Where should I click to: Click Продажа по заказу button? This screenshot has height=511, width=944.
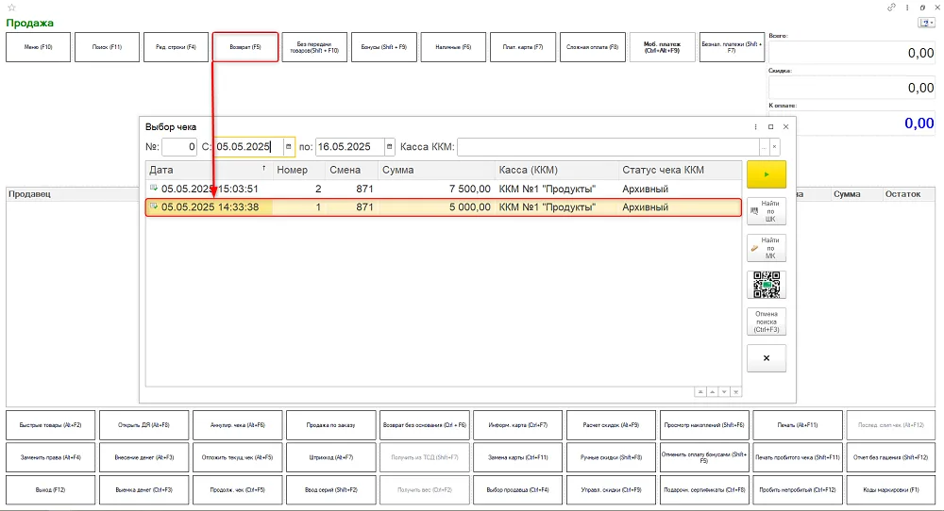point(331,425)
